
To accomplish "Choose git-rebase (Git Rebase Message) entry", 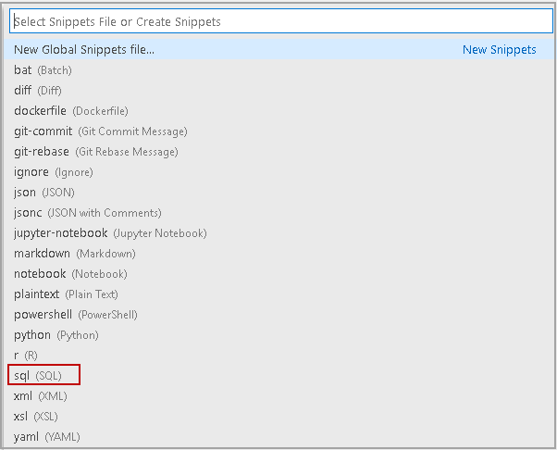I will point(95,152).
